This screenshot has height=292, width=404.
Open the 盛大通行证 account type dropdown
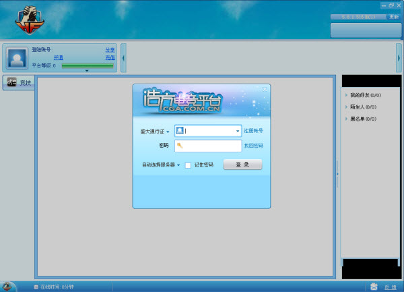pyautogui.click(x=155, y=132)
